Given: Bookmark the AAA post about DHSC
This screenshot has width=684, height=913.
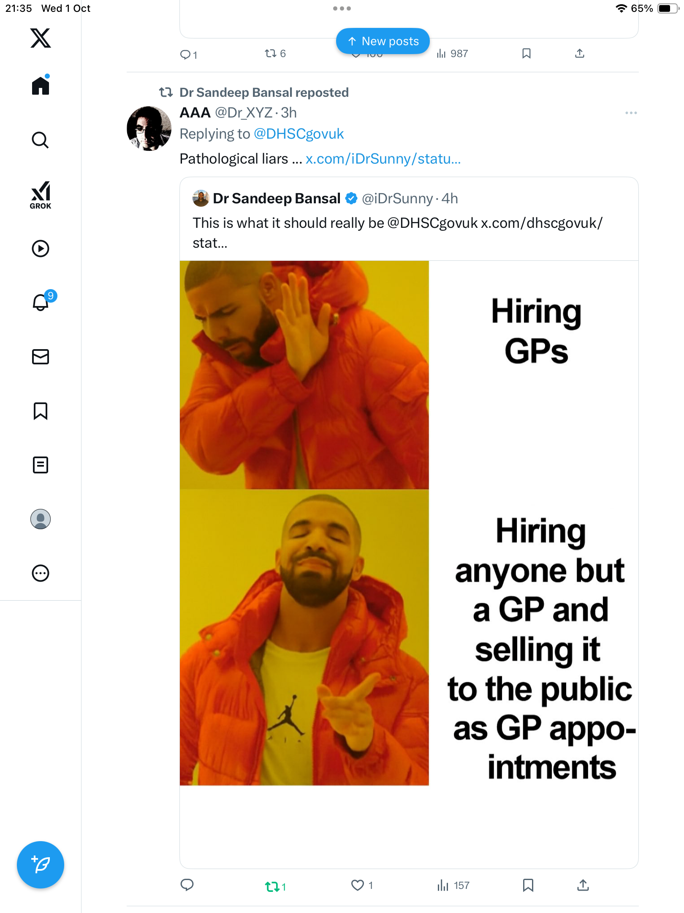Looking at the screenshot, I should (x=528, y=885).
